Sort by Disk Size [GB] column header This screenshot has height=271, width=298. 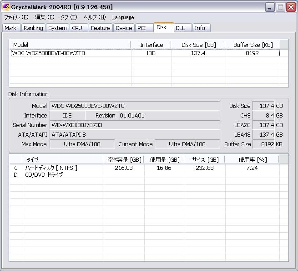(198, 45)
